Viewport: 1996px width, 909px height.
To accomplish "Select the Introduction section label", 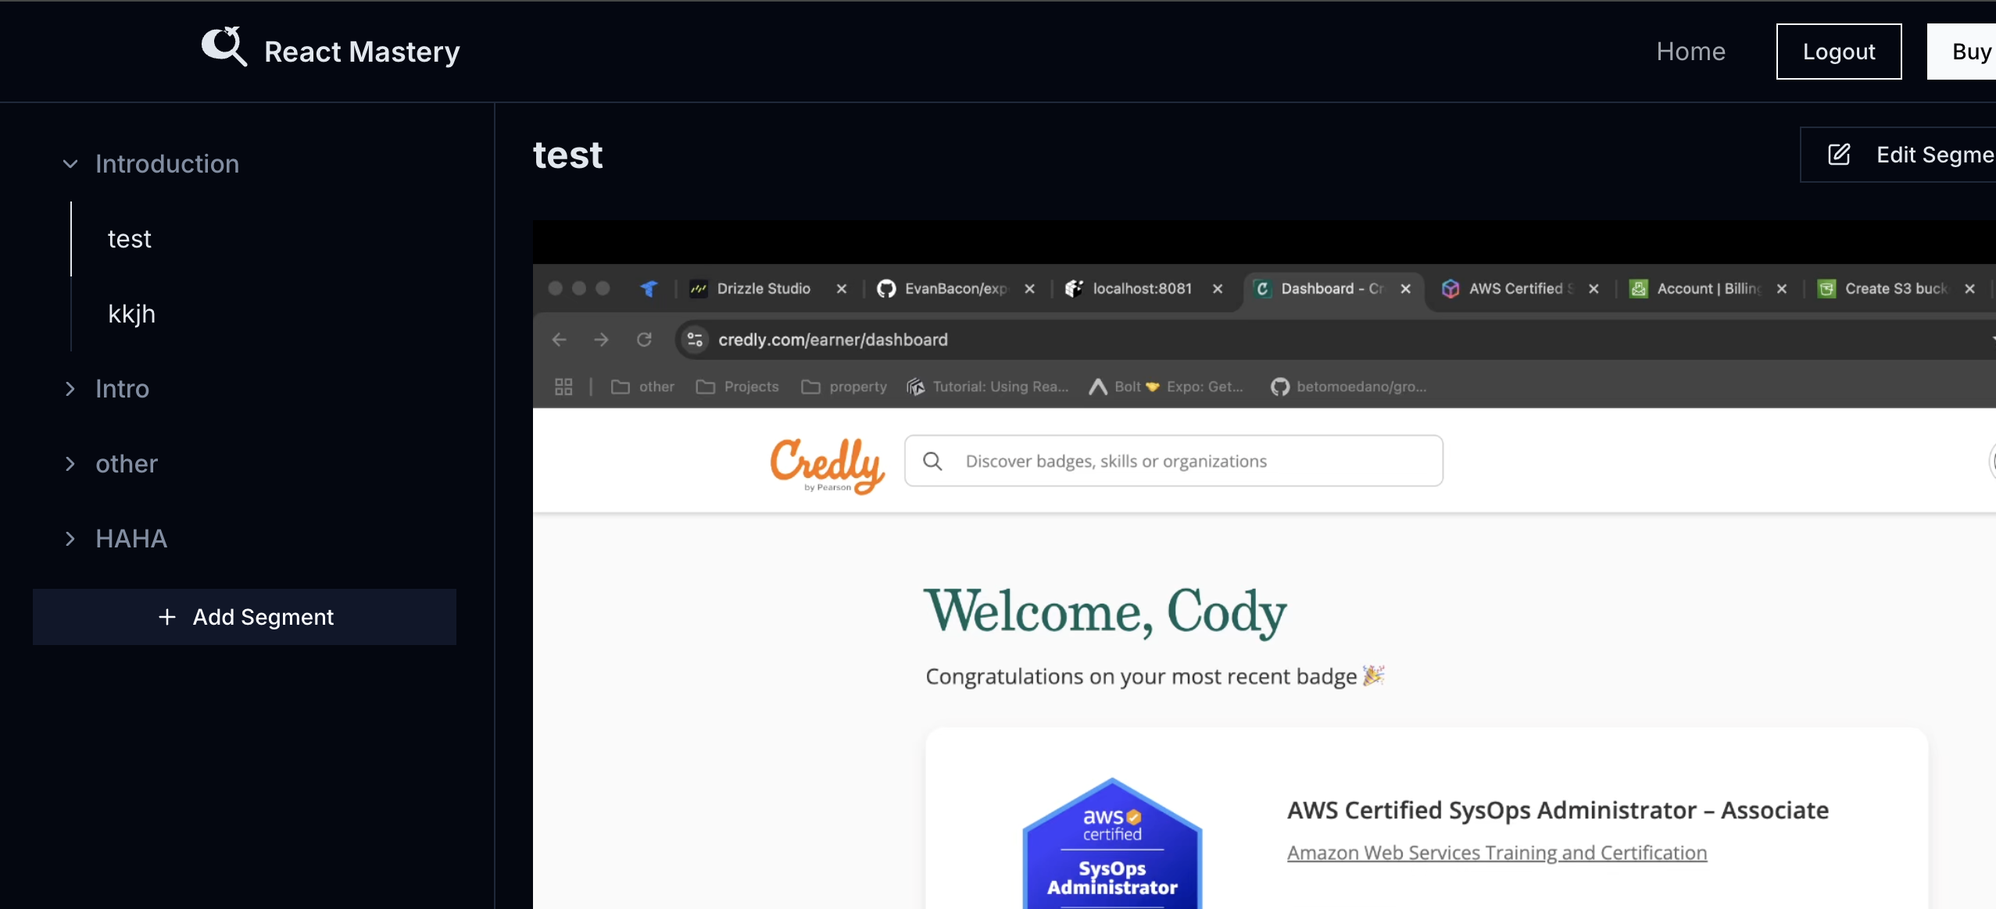I will (167, 164).
